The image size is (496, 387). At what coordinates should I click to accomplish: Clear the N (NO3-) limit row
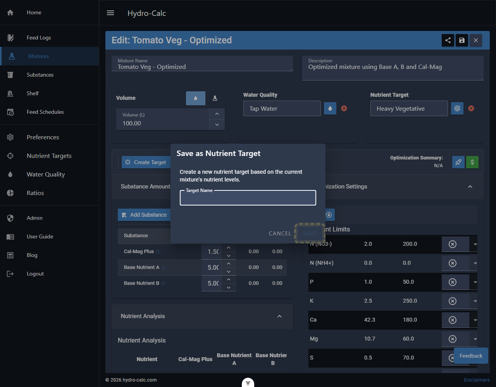pos(452,244)
